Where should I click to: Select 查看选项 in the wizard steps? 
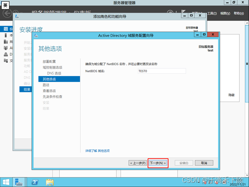[x=49, y=91]
